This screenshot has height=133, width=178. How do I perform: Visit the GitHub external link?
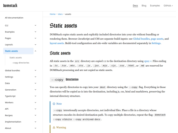pyautogui.click(x=168, y=6)
